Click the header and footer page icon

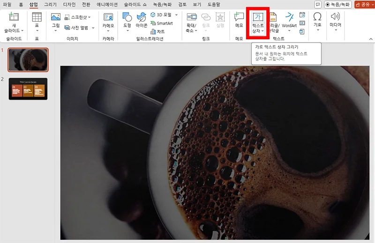coord(273,17)
